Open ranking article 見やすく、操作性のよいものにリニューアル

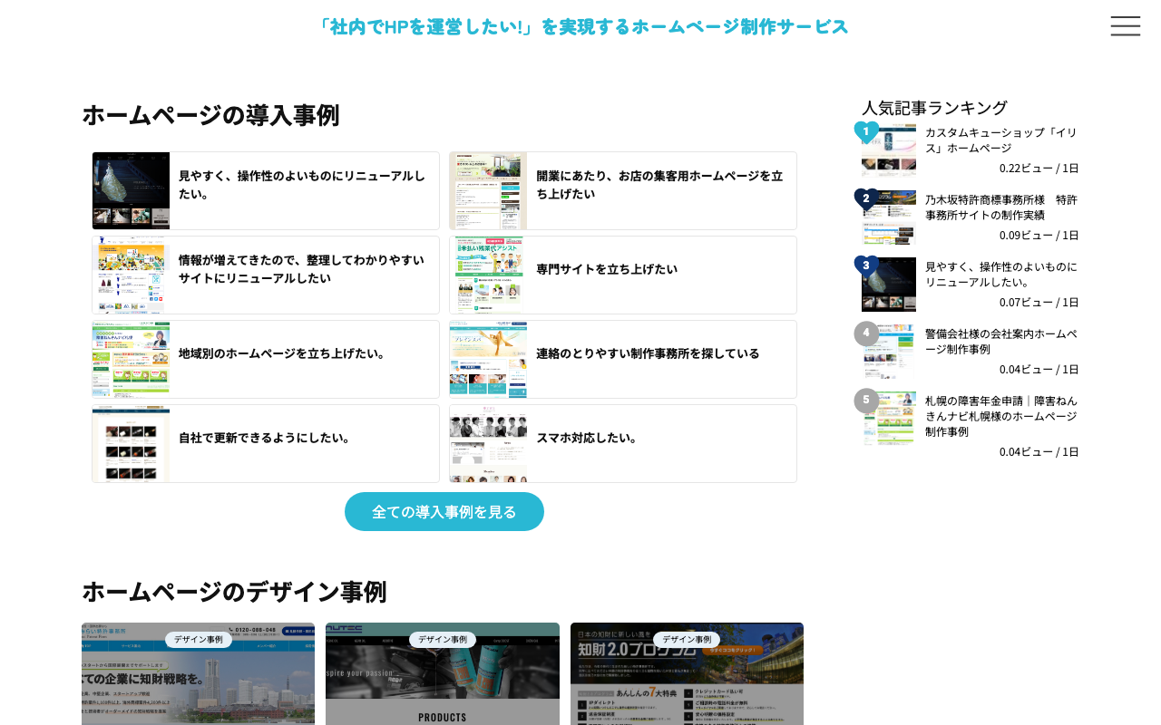coord(1001,274)
